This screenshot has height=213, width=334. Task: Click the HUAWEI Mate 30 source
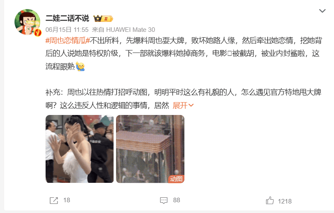tap(131, 30)
